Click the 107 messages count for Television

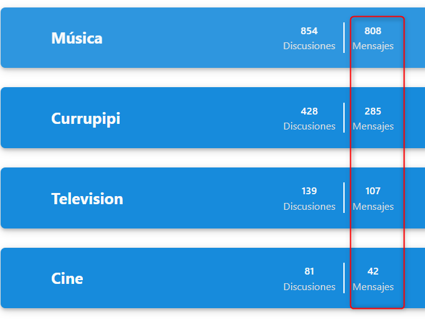tap(373, 191)
